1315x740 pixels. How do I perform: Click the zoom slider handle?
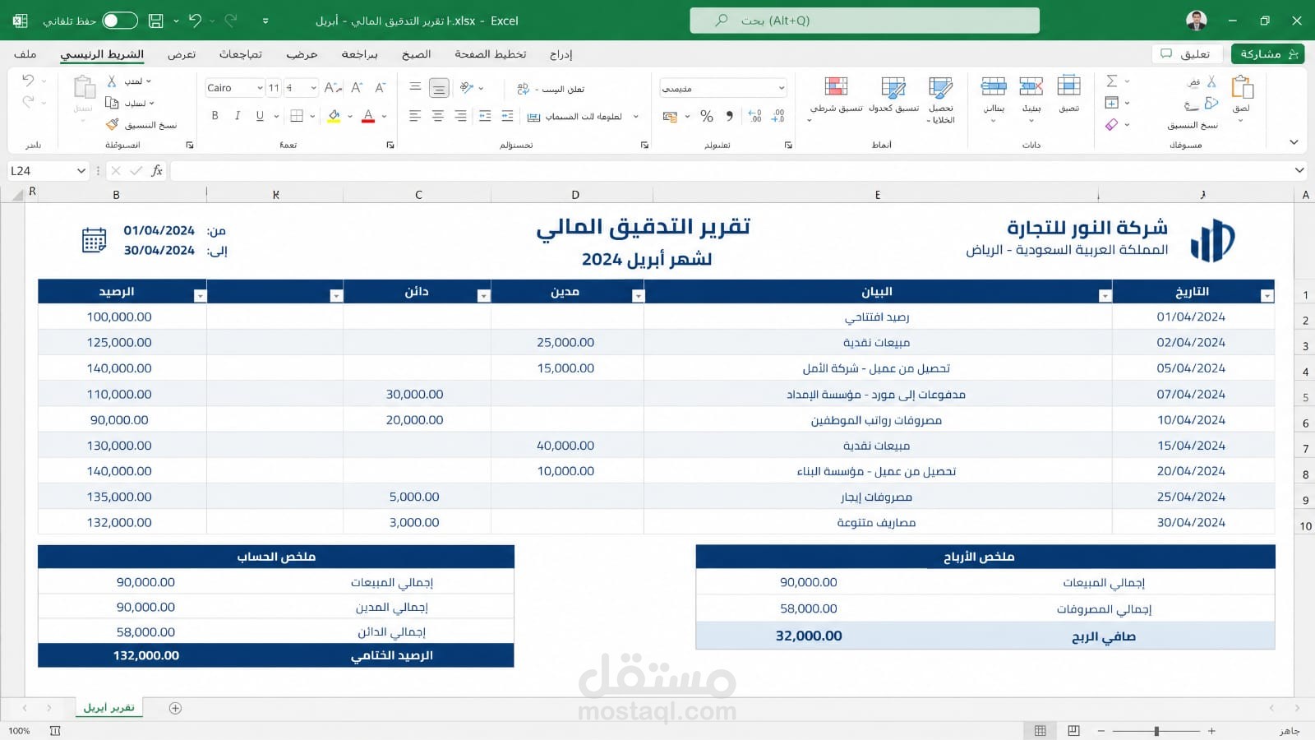[1156, 731]
